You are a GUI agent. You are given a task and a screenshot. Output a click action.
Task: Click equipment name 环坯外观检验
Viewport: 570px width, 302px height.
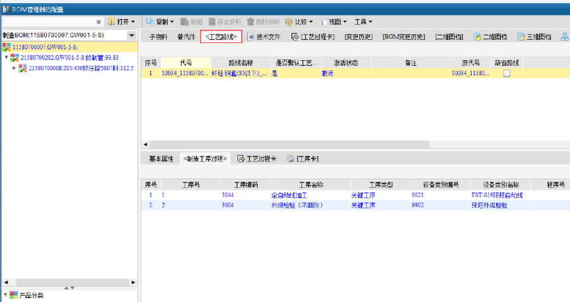pos(490,205)
